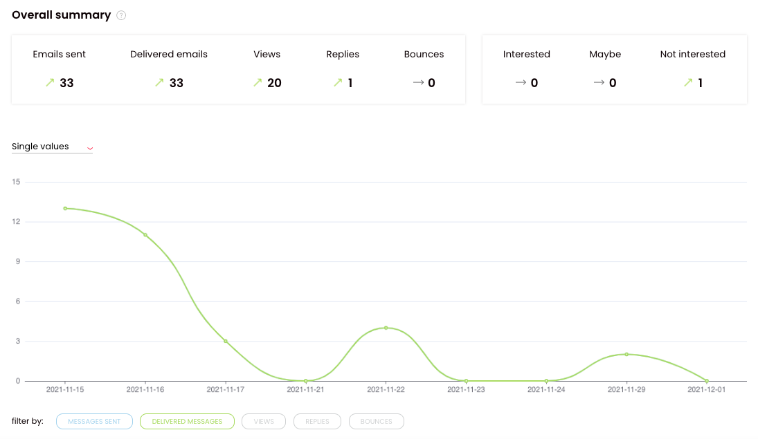Click the Single values chevron arrow
Screen dimensions: 758x439
pos(89,148)
